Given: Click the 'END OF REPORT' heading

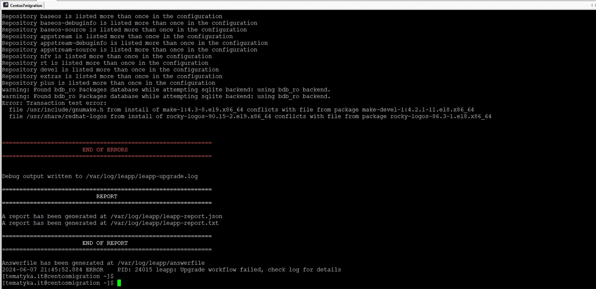Looking at the screenshot, I should point(105,243).
